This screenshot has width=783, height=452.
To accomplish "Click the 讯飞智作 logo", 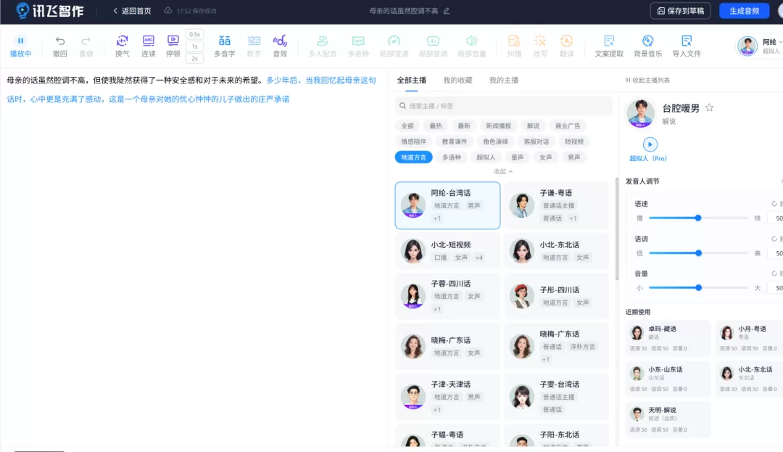I will [x=49, y=10].
